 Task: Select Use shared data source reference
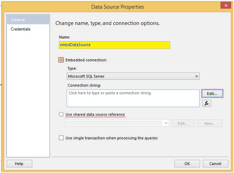tap(61, 114)
